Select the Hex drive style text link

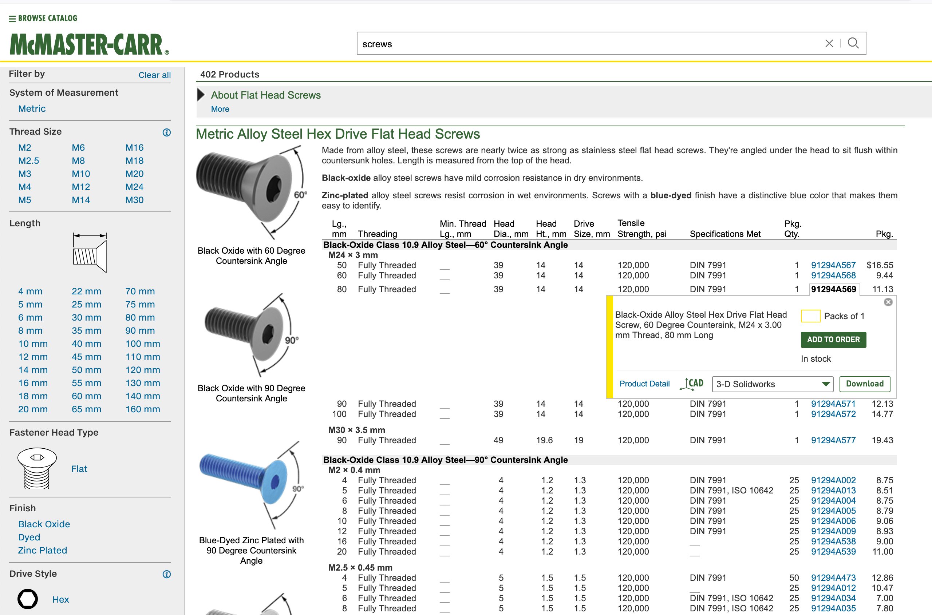pyautogui.click(x=60, y=599)
